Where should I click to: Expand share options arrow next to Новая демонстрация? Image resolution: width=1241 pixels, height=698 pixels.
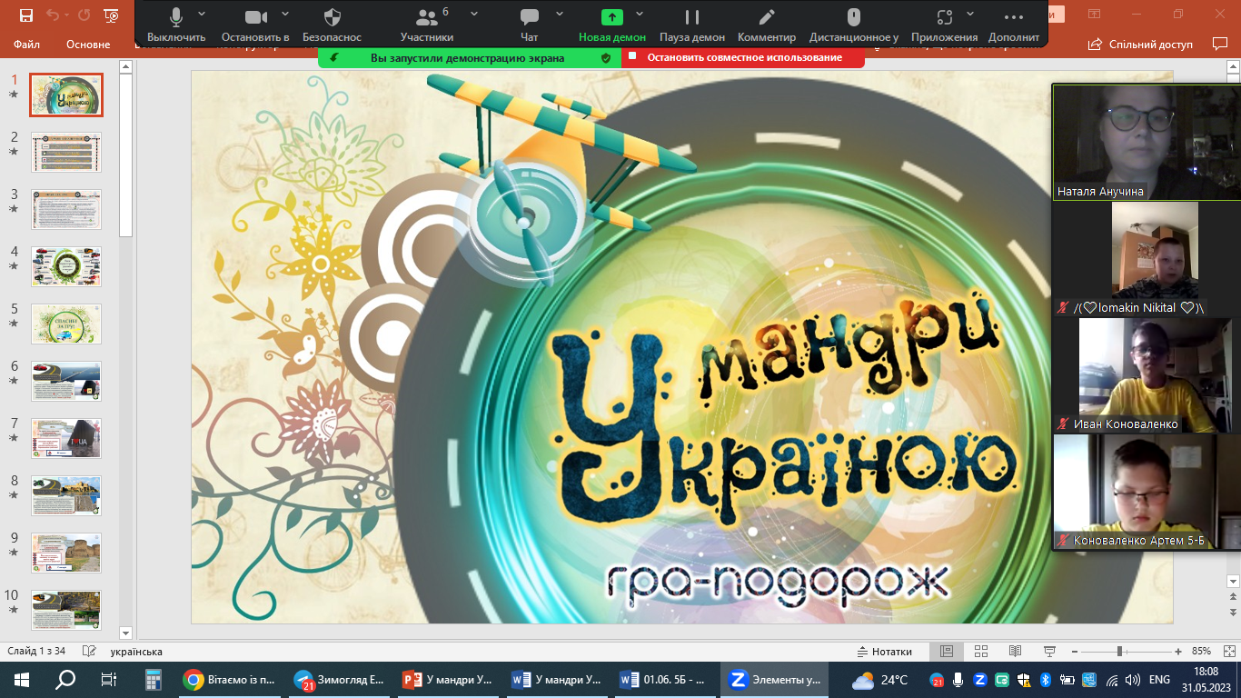[x=640, y=14]
